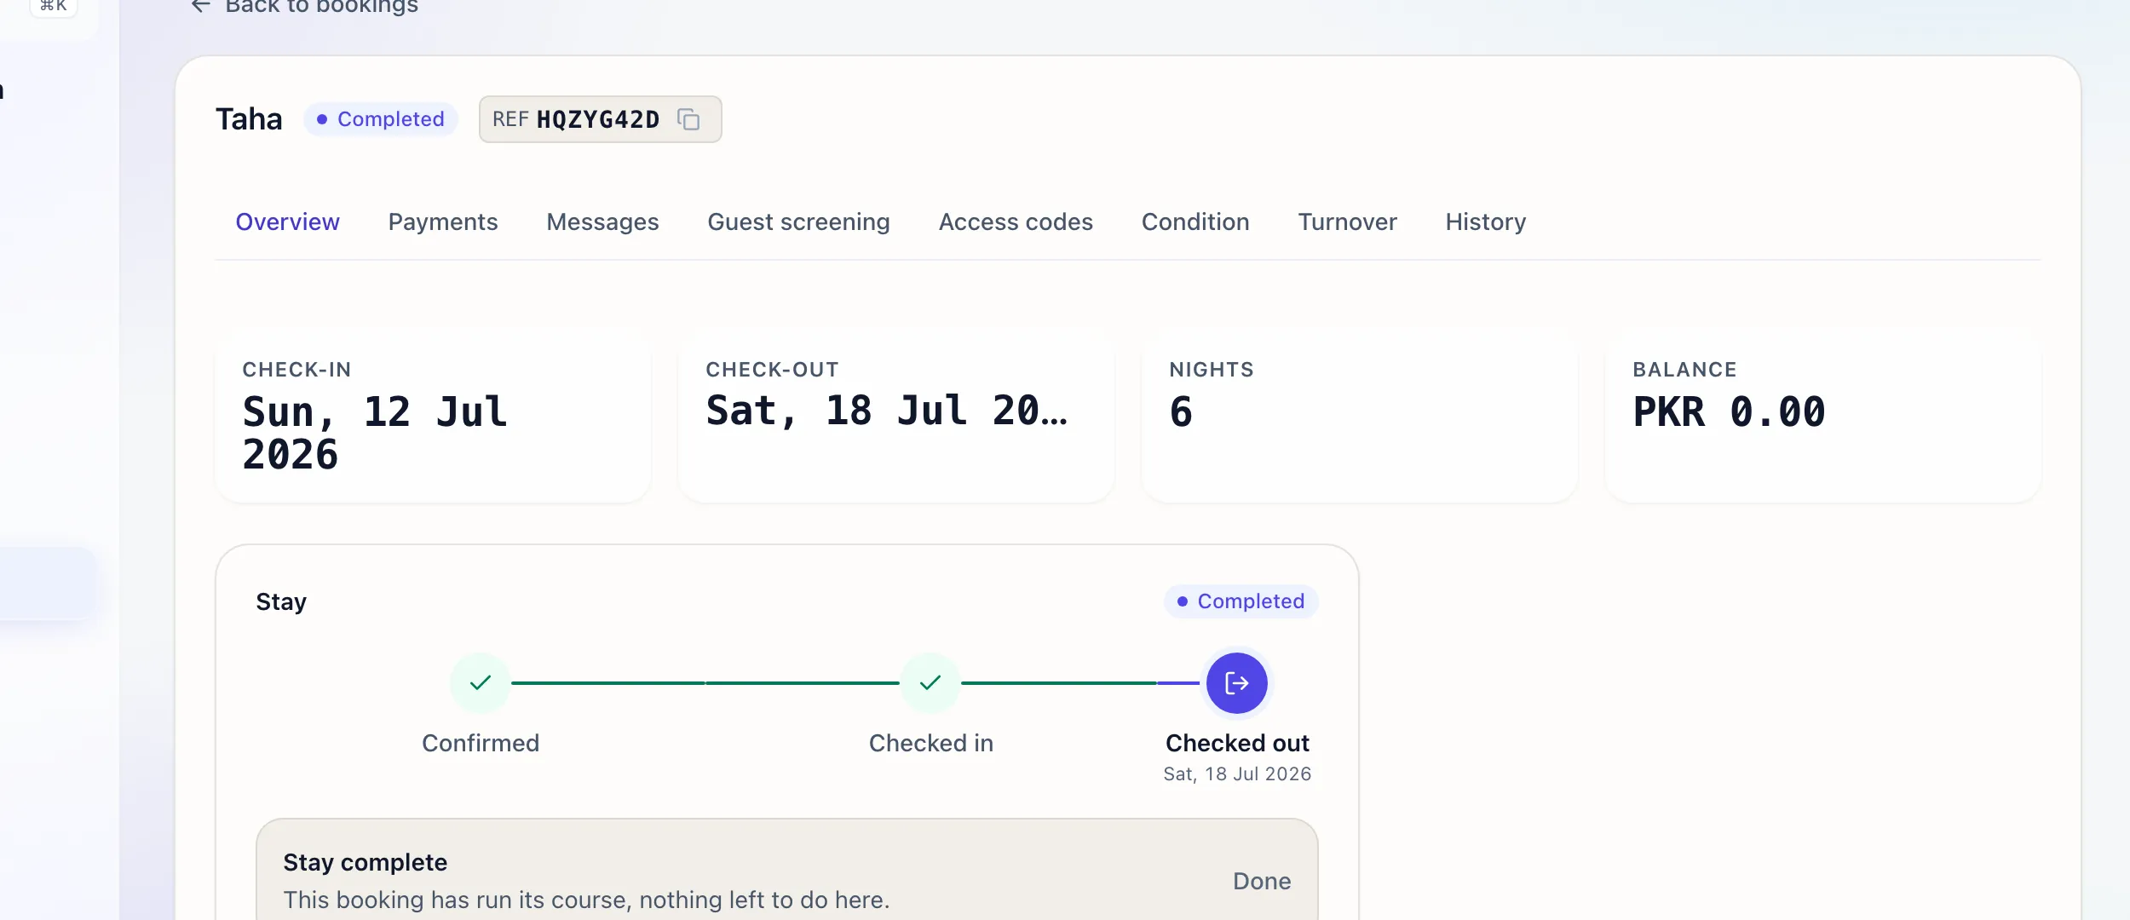Click truncated check-out date Sat, 18 Jul
The image size is (2130, 920).
[x=886, y=411]
